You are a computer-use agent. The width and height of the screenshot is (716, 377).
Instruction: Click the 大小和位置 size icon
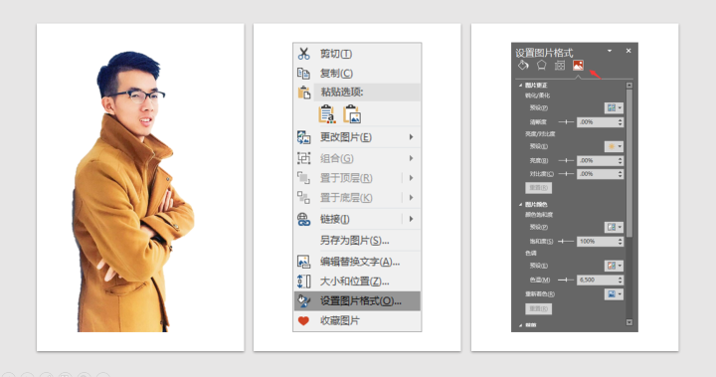303,282
